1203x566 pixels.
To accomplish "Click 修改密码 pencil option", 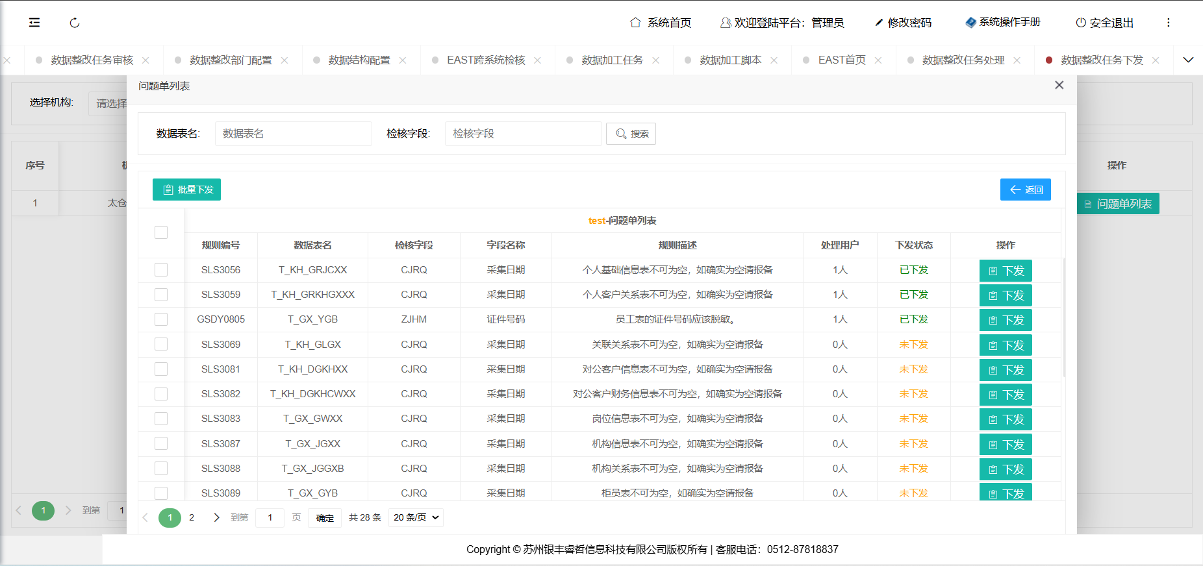I will [x=903, y=23].
